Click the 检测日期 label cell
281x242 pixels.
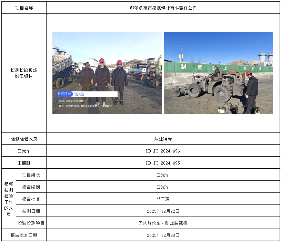click(31, 211)
